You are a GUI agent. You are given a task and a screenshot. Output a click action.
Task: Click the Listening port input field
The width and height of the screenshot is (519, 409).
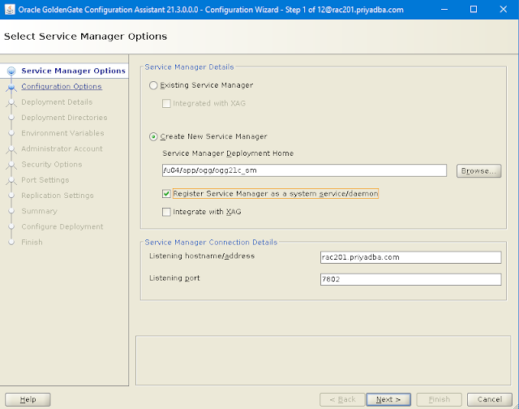pyautogui.click(x=410, y=279)
